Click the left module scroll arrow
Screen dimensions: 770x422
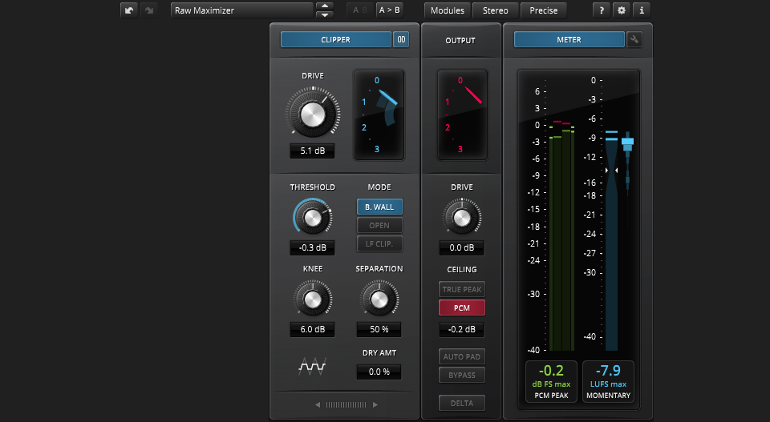318,405
